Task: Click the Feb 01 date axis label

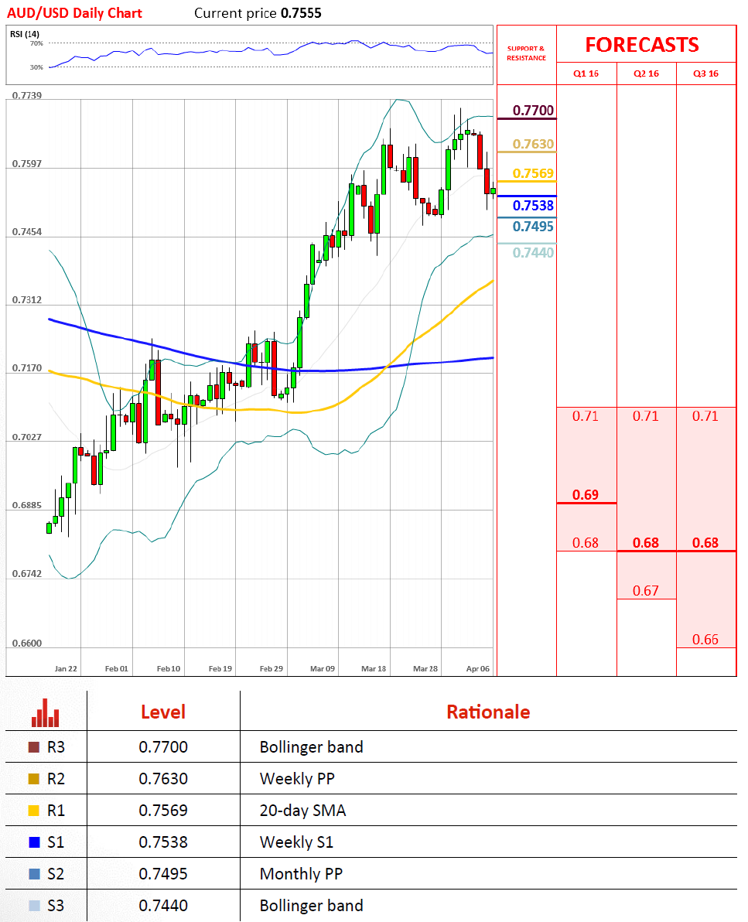Action: 116,668
